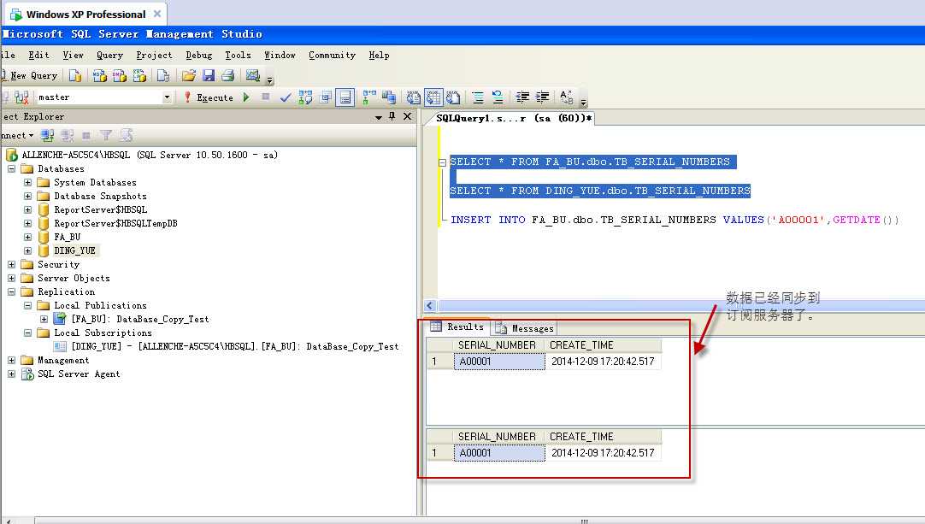925x524 pixels.
Task: Switch output to Results to Text
Action: pos(414,97)
